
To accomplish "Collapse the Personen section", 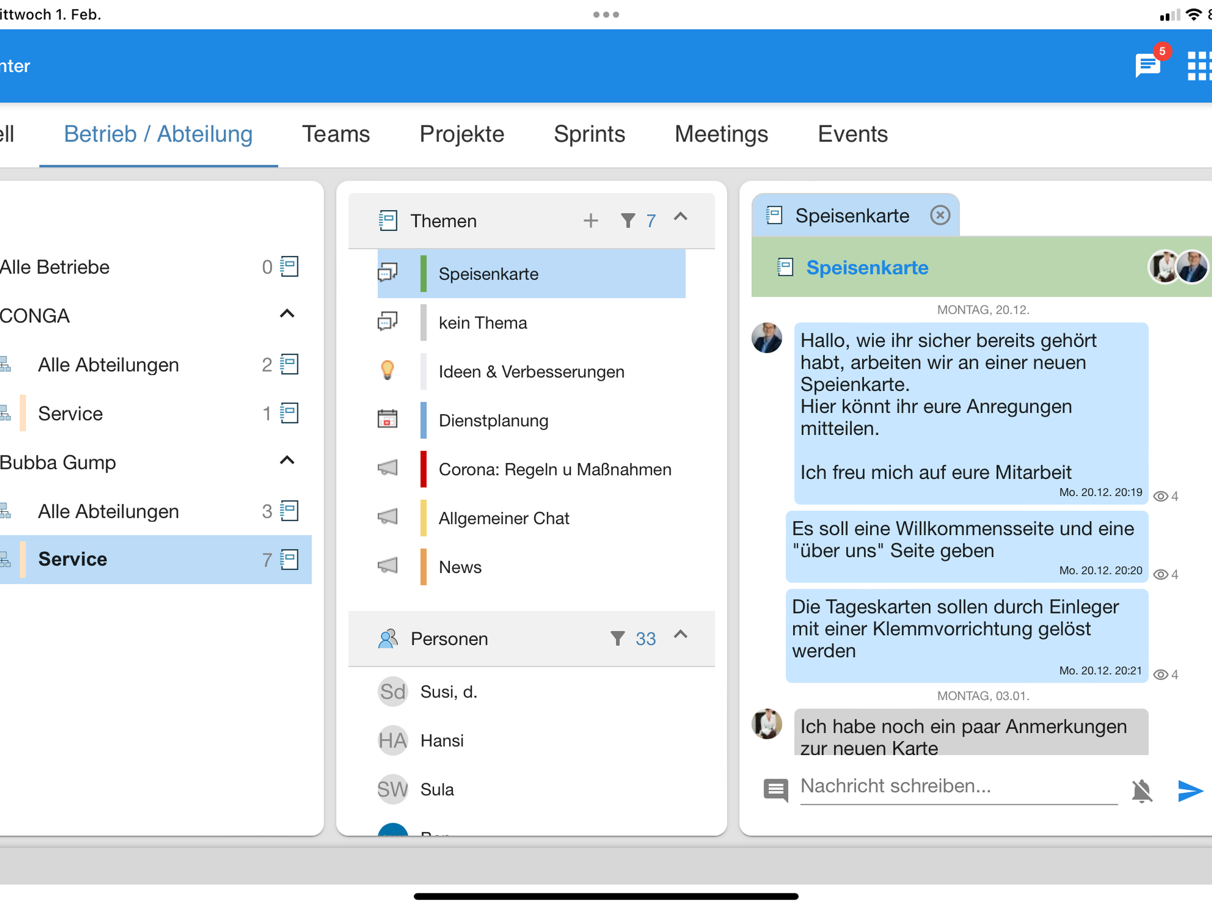I will tap(680, 635).
